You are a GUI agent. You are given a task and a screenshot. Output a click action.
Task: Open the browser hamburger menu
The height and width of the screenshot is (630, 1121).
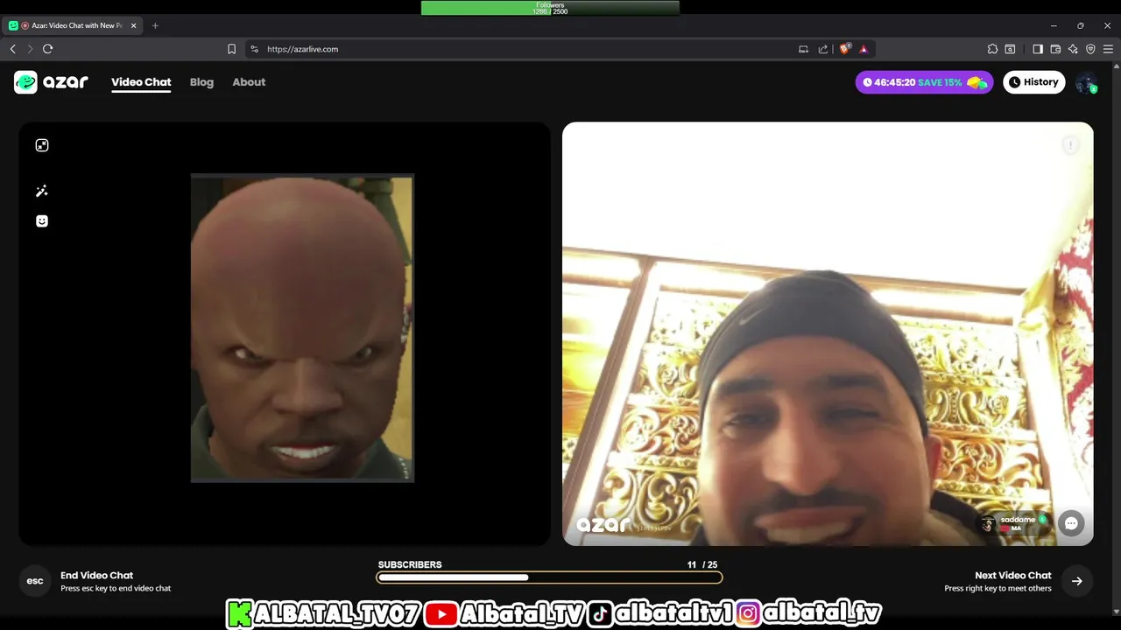[x=1108, y=49]
